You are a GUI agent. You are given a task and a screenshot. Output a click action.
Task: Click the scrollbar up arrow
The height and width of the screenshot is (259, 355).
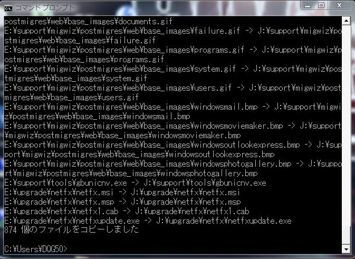(346, 21)
